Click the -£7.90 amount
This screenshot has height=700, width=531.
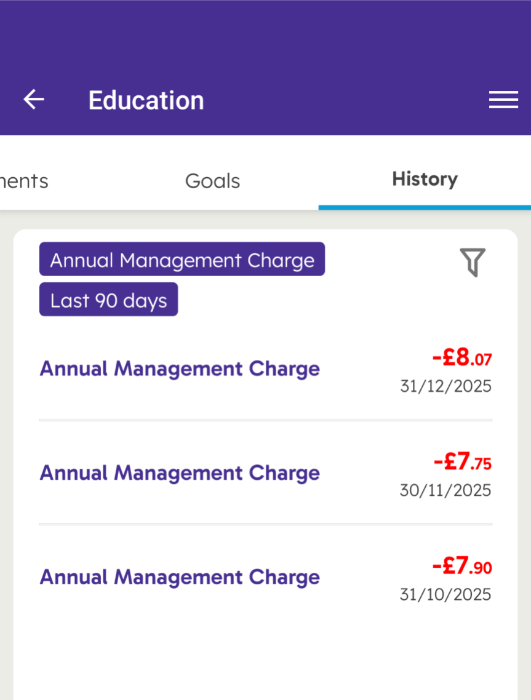(x=461, y=565)
